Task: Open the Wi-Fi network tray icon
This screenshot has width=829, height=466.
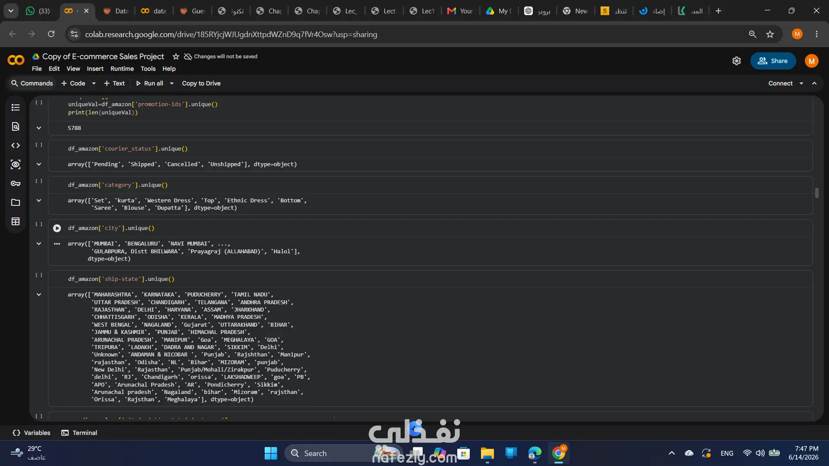Action: (x=747, y=453)
